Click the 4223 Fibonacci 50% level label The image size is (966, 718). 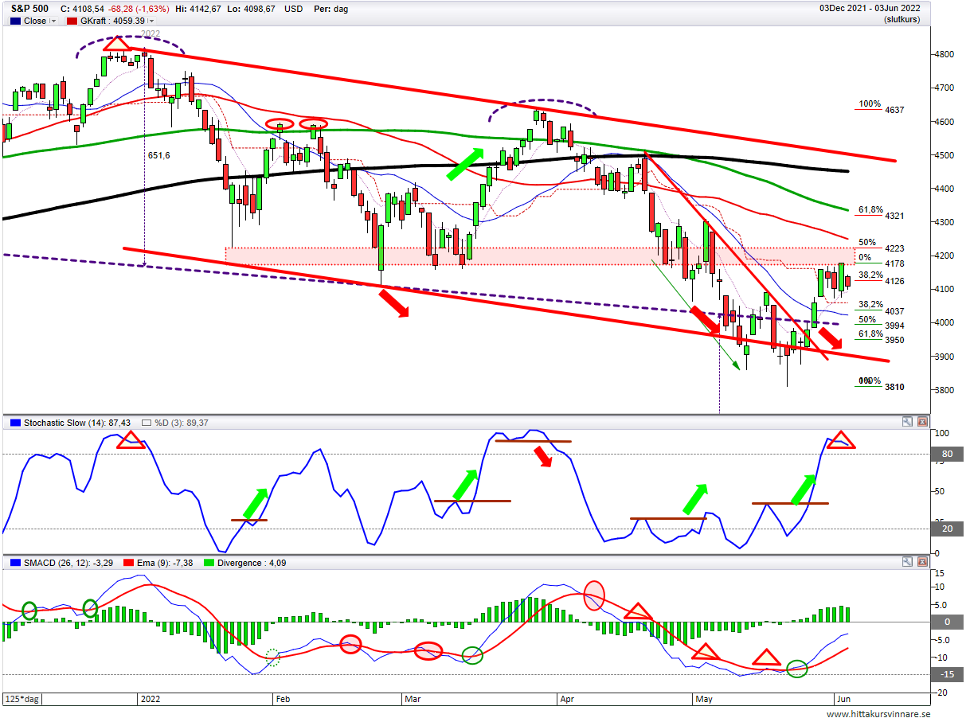895,248
